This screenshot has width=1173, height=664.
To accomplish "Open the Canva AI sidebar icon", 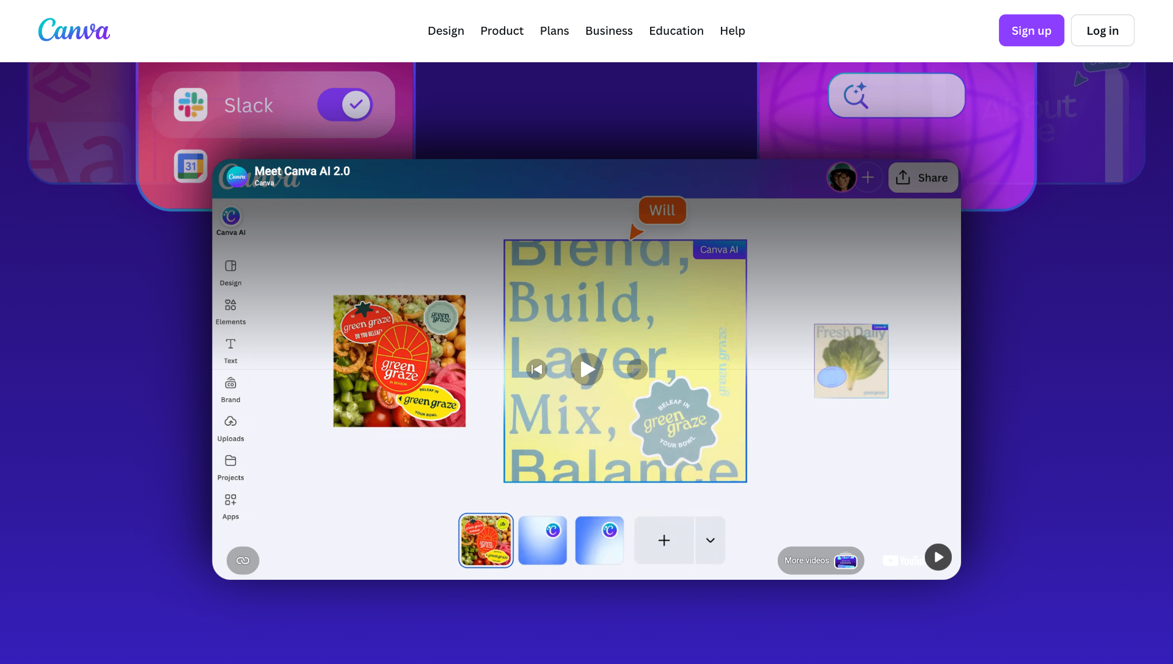I will click(x=231, y=217).
